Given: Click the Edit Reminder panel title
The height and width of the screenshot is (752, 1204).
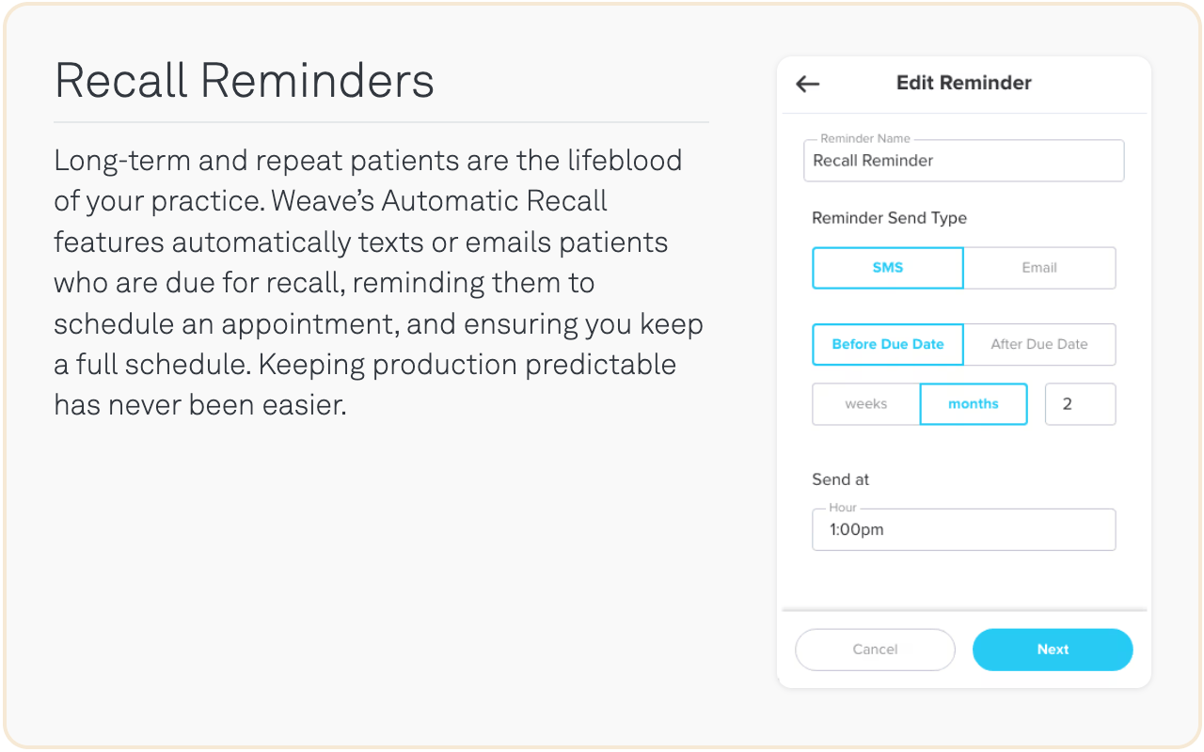Looking at the screenshot, I should pos(963,83).
